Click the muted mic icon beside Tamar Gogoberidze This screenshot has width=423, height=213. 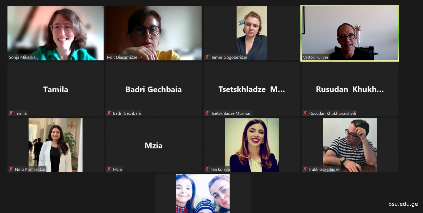coord(207,57)
